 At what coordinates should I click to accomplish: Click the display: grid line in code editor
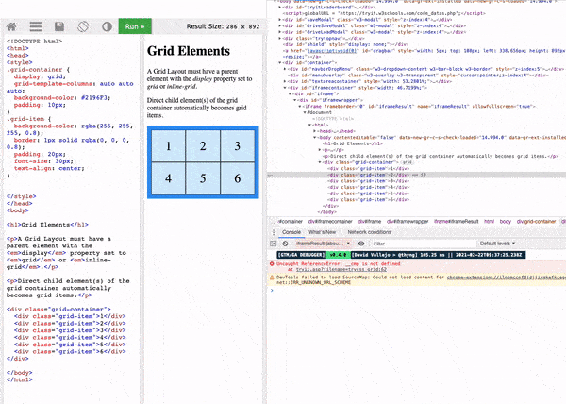tap(40, 76)
